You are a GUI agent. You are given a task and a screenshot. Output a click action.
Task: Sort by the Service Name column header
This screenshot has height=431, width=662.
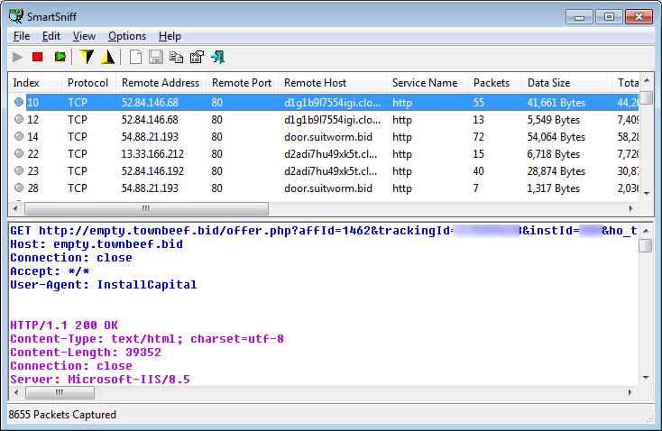(428, 83)
